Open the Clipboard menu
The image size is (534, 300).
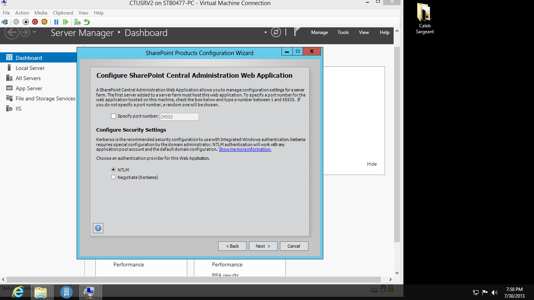click(x=63, y=13)
